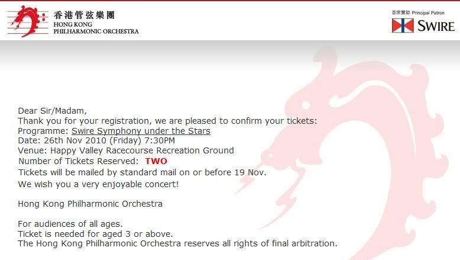Viewport: 460px width, 260px height.
Task: Click the final arbitration disclaimer line
Action: tap(177, 243)
